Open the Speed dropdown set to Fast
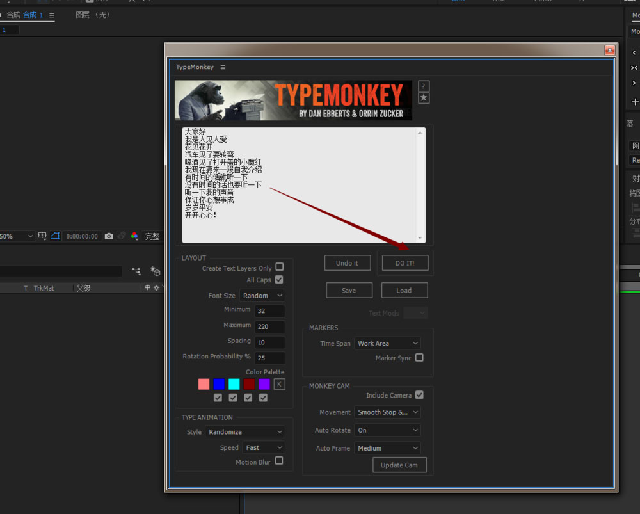Screen dimensions: 640x514 (264, 448)
